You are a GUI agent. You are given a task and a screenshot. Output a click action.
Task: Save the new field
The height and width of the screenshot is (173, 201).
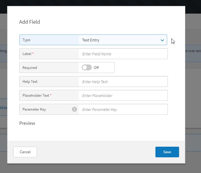(167, 152)
